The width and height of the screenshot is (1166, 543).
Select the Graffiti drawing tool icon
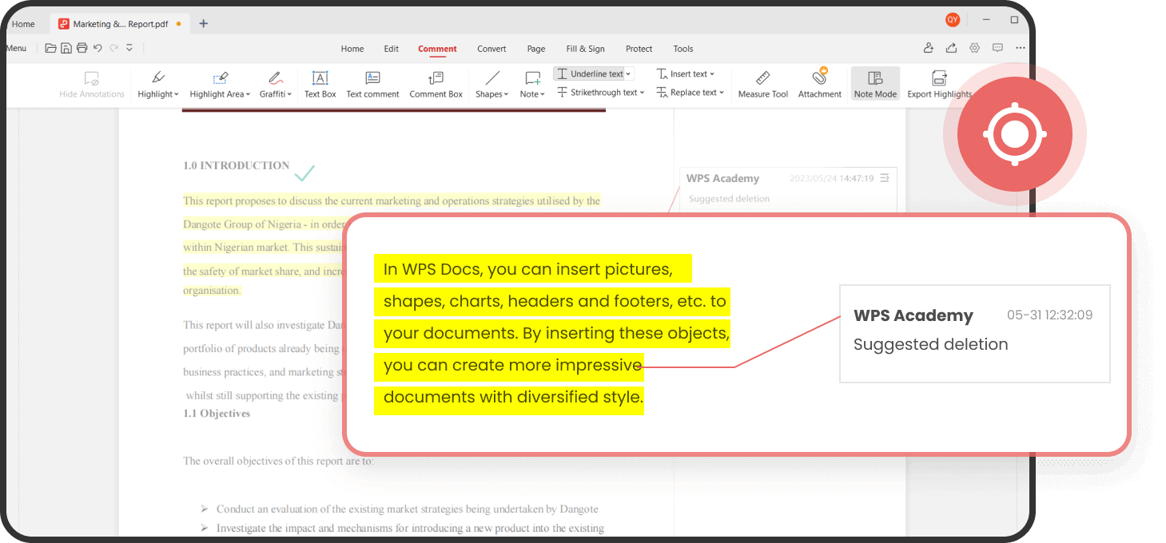pyautogui.click(x=276, y=77)
